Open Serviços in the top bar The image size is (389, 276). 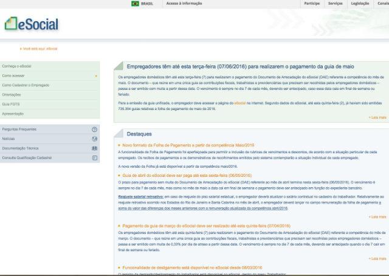335,4
